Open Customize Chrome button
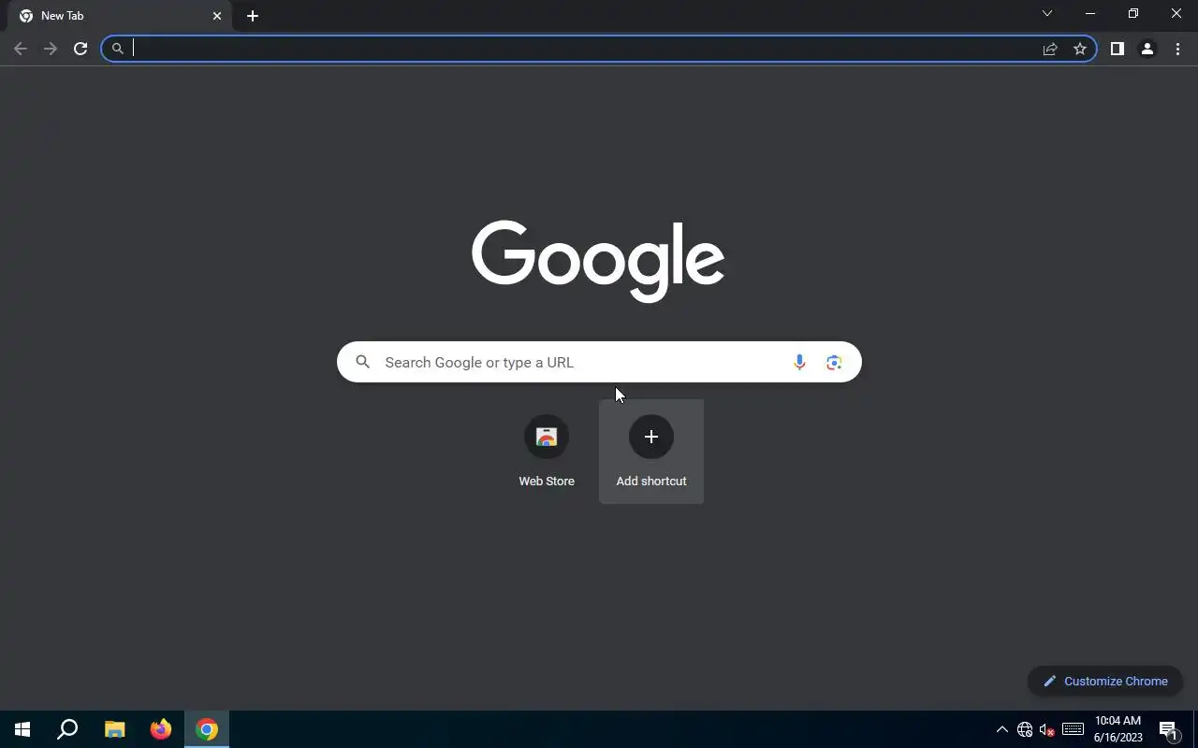 pos(1105,681)
